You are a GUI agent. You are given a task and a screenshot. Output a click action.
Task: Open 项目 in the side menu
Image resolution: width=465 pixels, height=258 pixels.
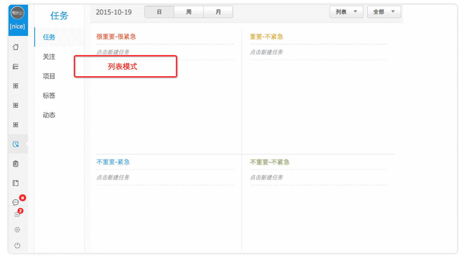point(49,76)
